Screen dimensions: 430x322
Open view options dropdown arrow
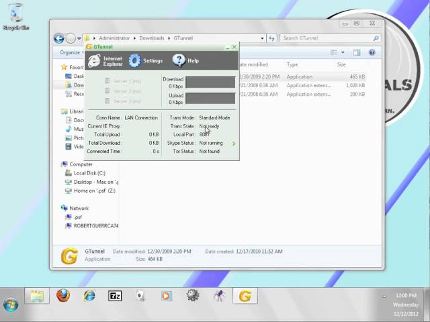(x=343, y=52)
